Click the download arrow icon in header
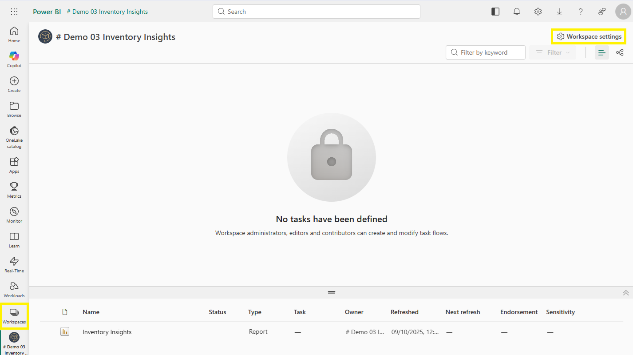This screenshot has height=355, width=633. (559, 12)
